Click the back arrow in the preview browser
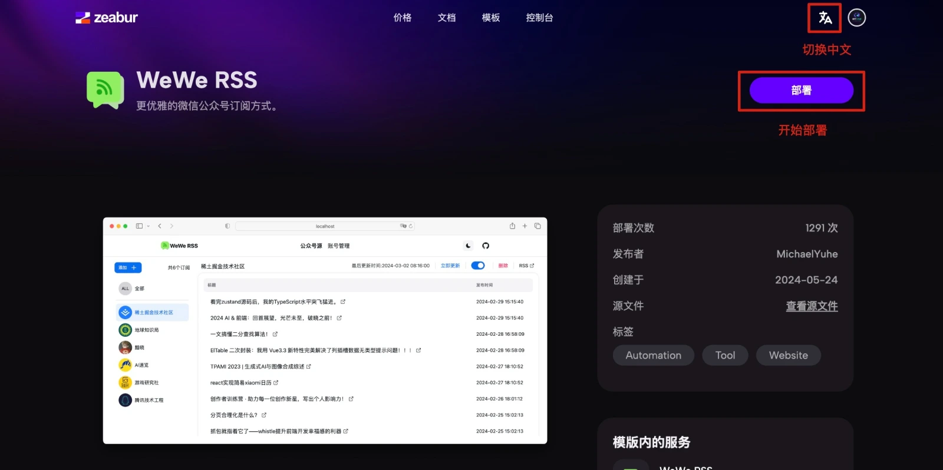The height and width of the screenshot is (470, 943). 160,226
